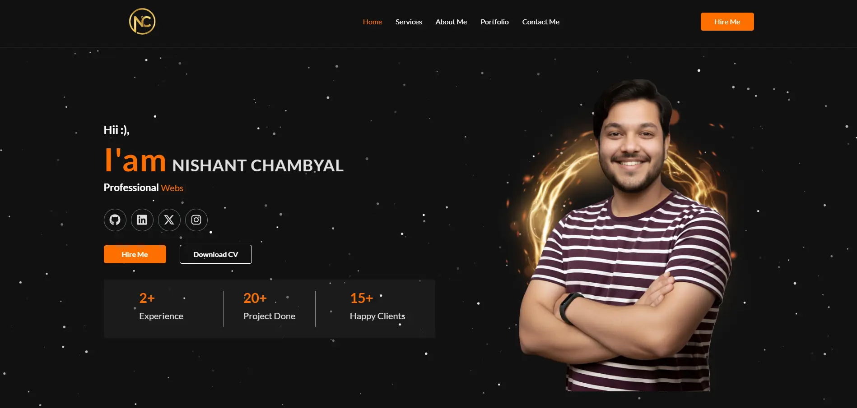Go to the Home nav link

pyautogui.click(x=373, y=22)
